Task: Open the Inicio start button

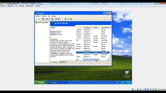Action: point(40,82)
